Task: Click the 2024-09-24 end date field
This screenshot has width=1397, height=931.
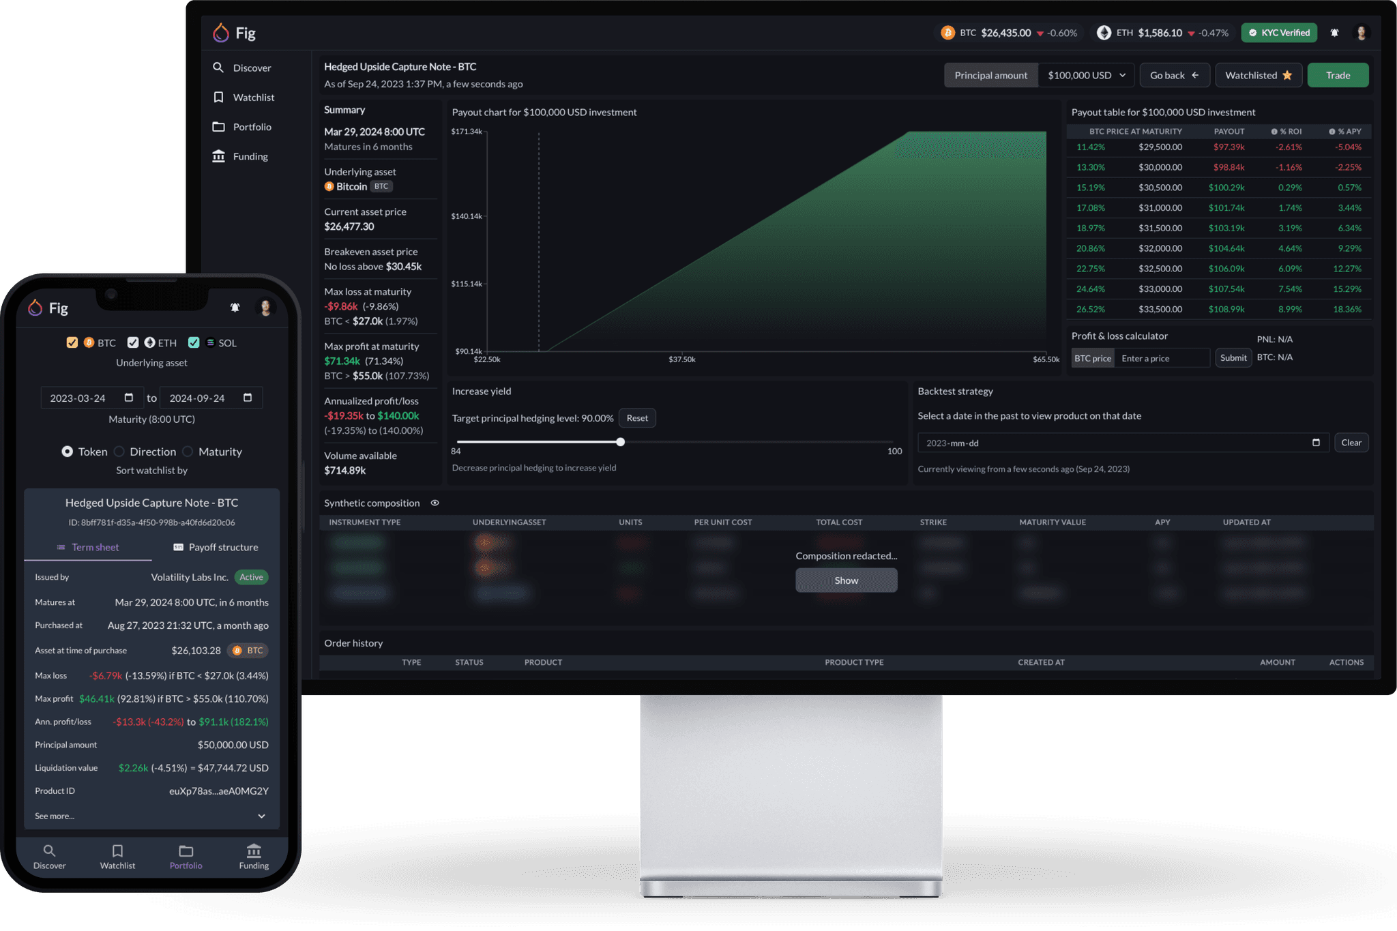Action: click(211, 398)
